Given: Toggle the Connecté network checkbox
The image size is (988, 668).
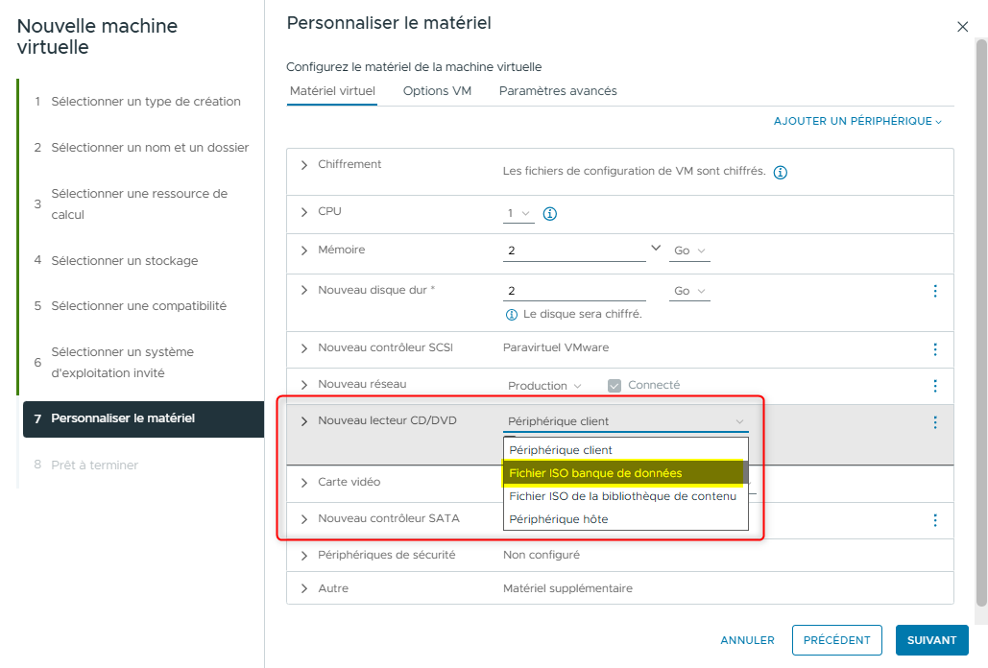Looking at the screenshot, I should (x=614, y=386).
